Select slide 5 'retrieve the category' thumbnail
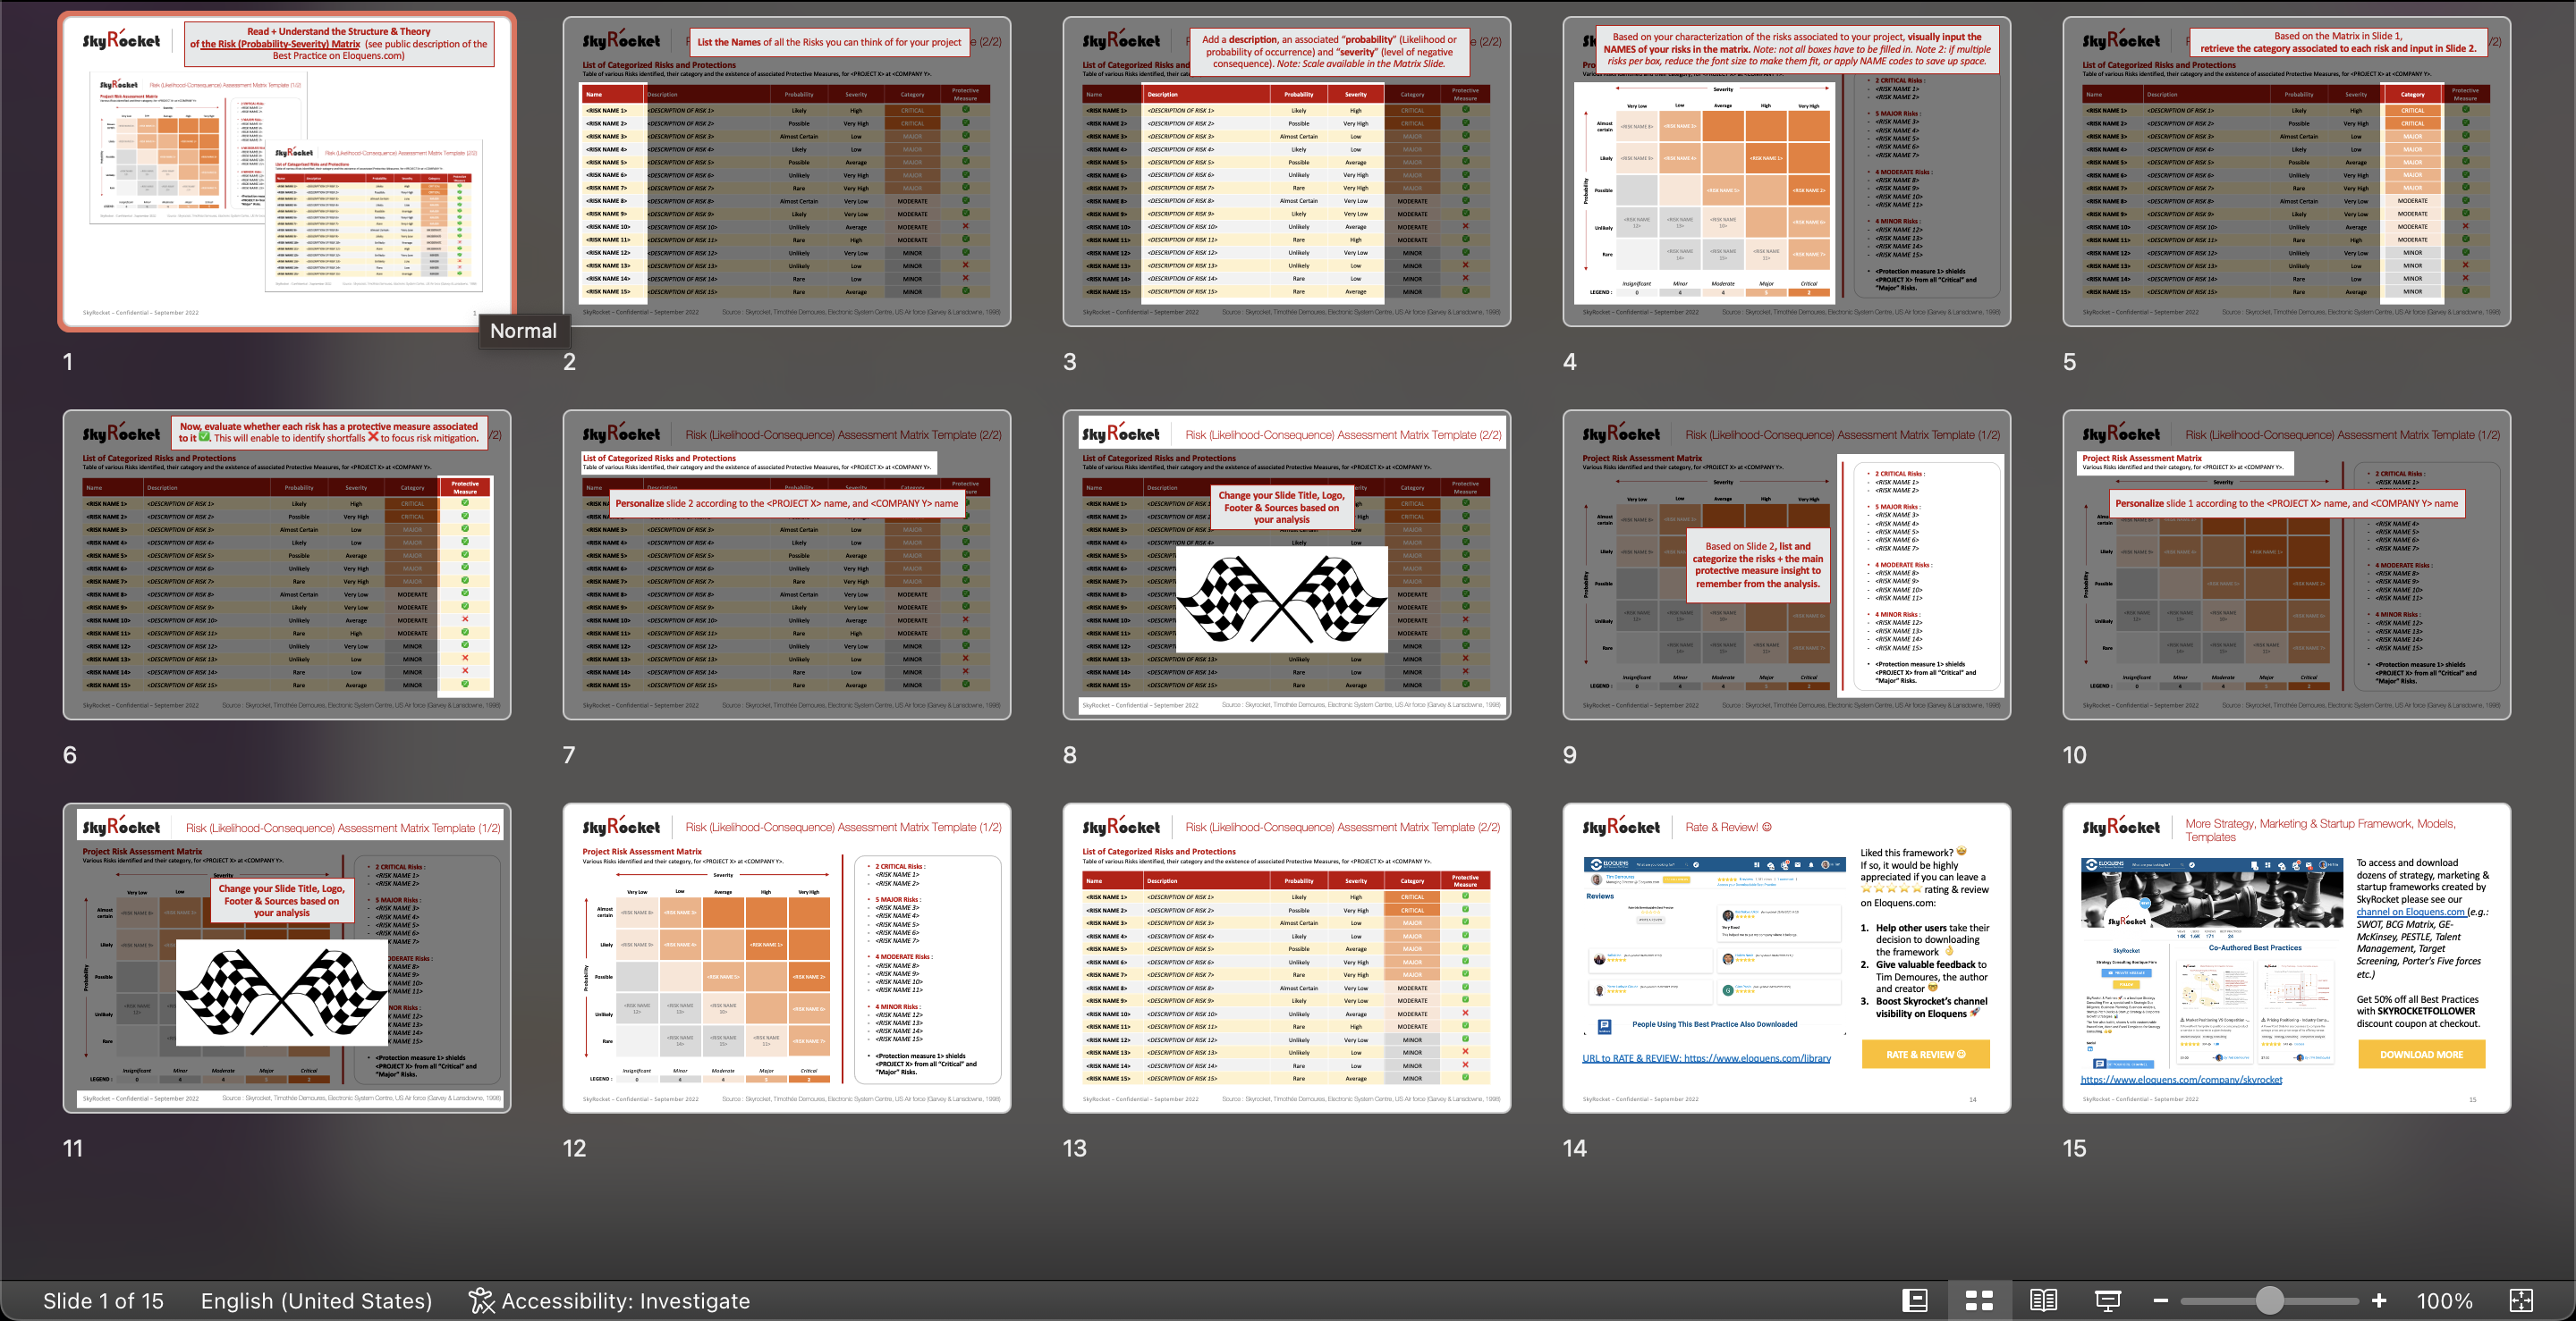2576x1321 pixels. pyautogui.click(x=2287, y=171)
